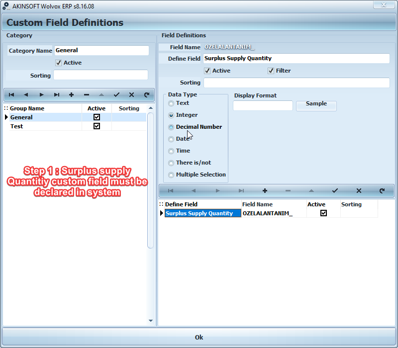Click the category list scroll up arrow

pos(151,108)
